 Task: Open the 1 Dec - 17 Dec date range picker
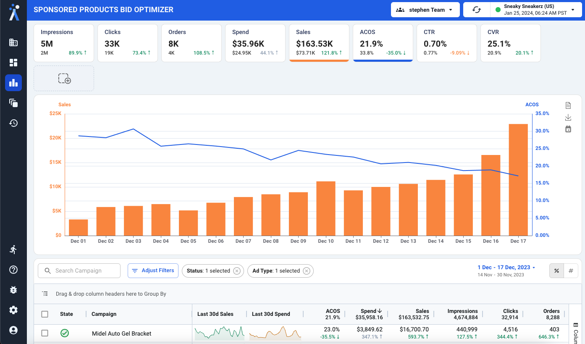[x=506, y=268]
